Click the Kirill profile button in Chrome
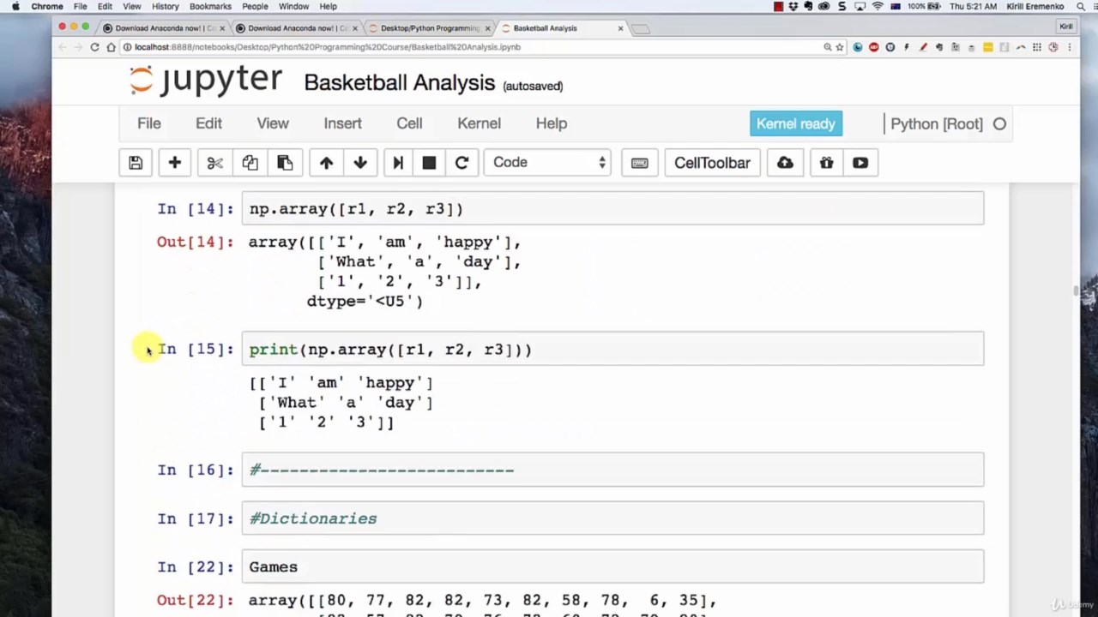 1065,27
